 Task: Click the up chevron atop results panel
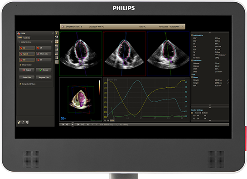coord(210,33)
